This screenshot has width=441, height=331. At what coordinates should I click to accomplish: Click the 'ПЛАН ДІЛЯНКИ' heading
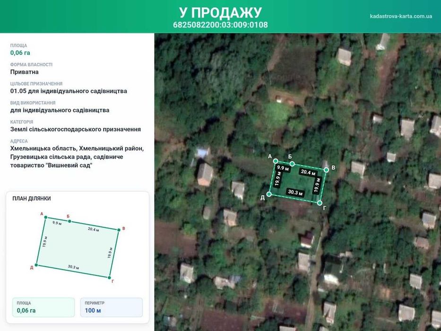click(32, 199)
